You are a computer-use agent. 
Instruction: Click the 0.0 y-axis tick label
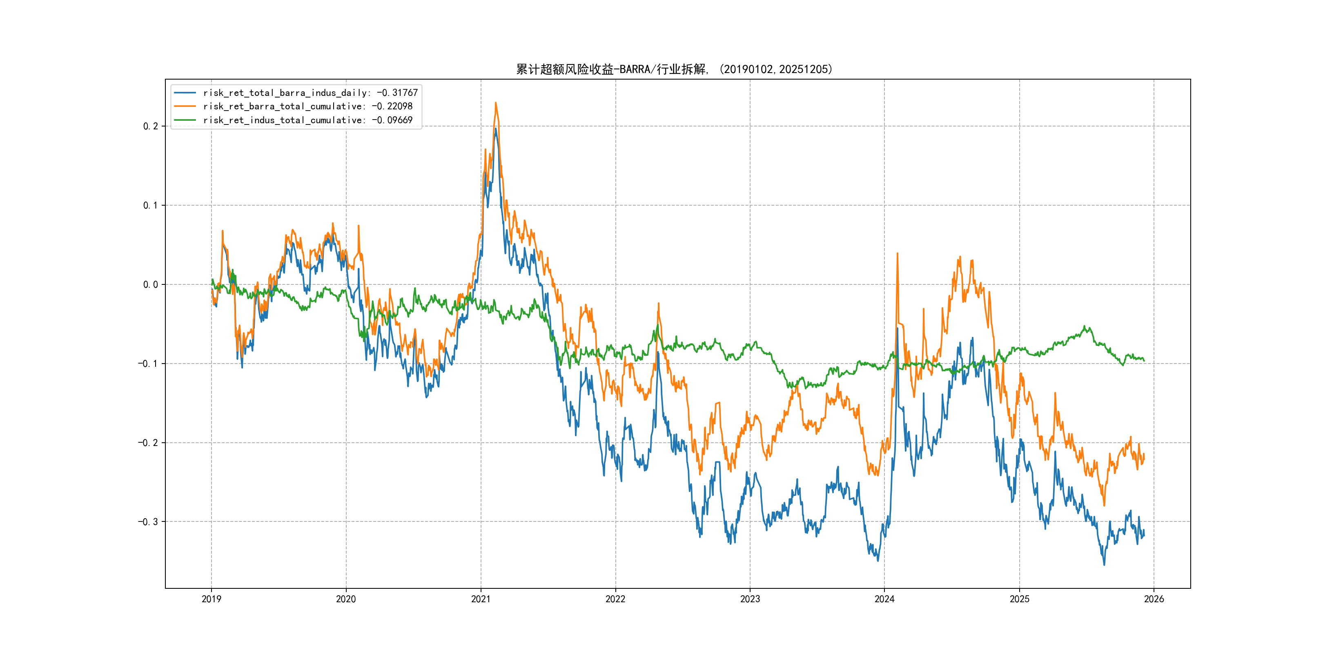coord(151,284)
